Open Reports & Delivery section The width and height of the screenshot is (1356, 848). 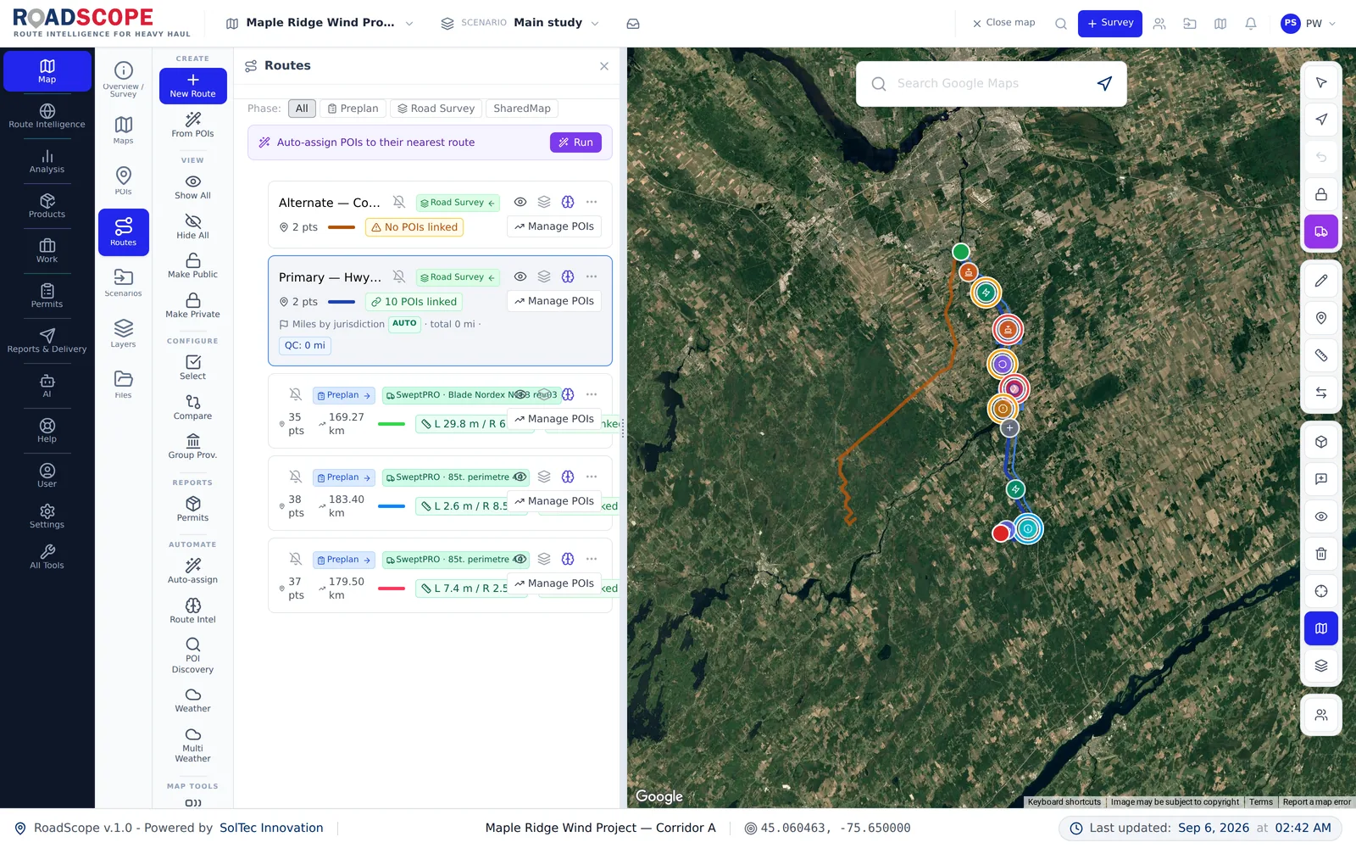click(x=47, y=341)
